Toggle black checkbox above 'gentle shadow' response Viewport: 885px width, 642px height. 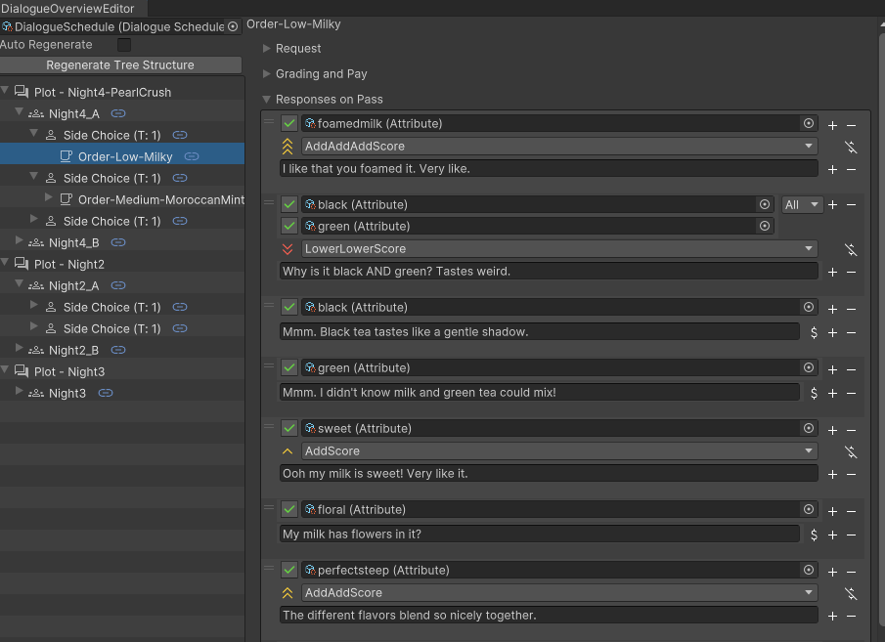tap(289, 307)
